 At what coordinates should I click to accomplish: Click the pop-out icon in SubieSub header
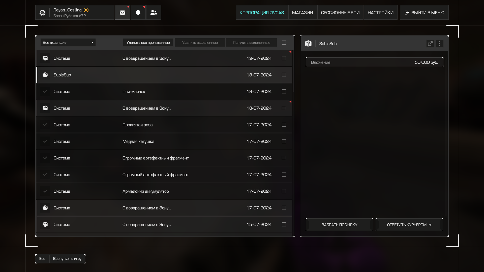pyautogui.click(x=430, y=44)
